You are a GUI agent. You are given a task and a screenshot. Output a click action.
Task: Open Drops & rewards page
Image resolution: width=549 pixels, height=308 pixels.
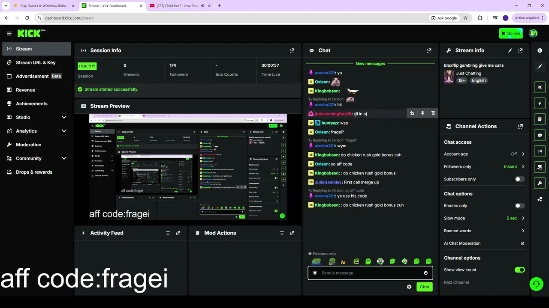36,172
